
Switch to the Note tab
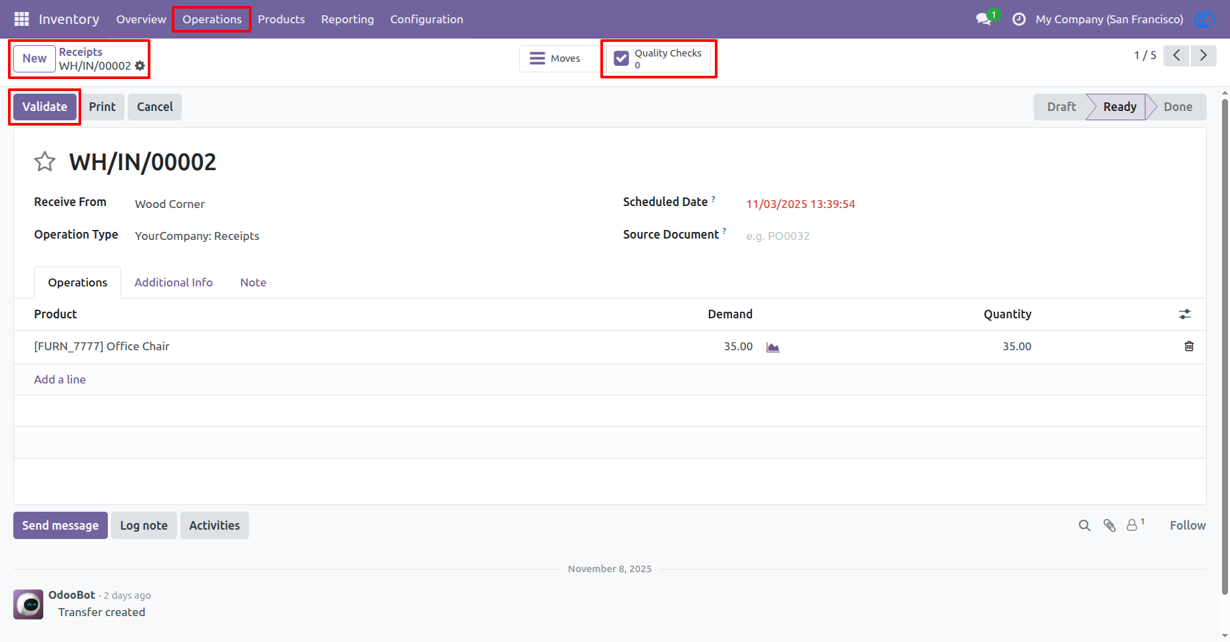[x=253, y=282]
